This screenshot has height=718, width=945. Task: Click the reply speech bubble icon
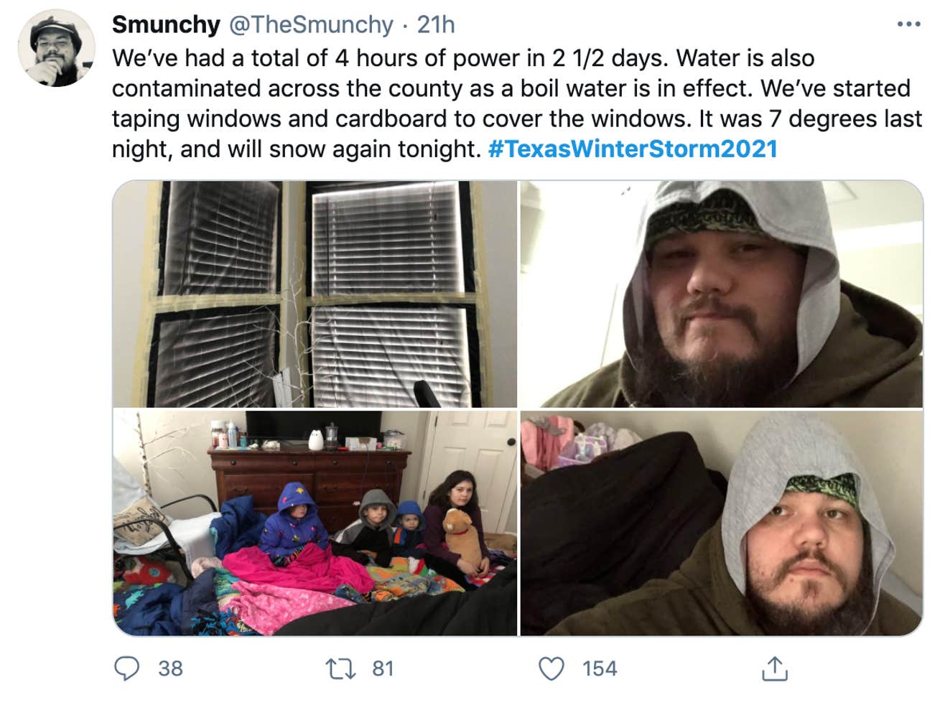(128, 668)
